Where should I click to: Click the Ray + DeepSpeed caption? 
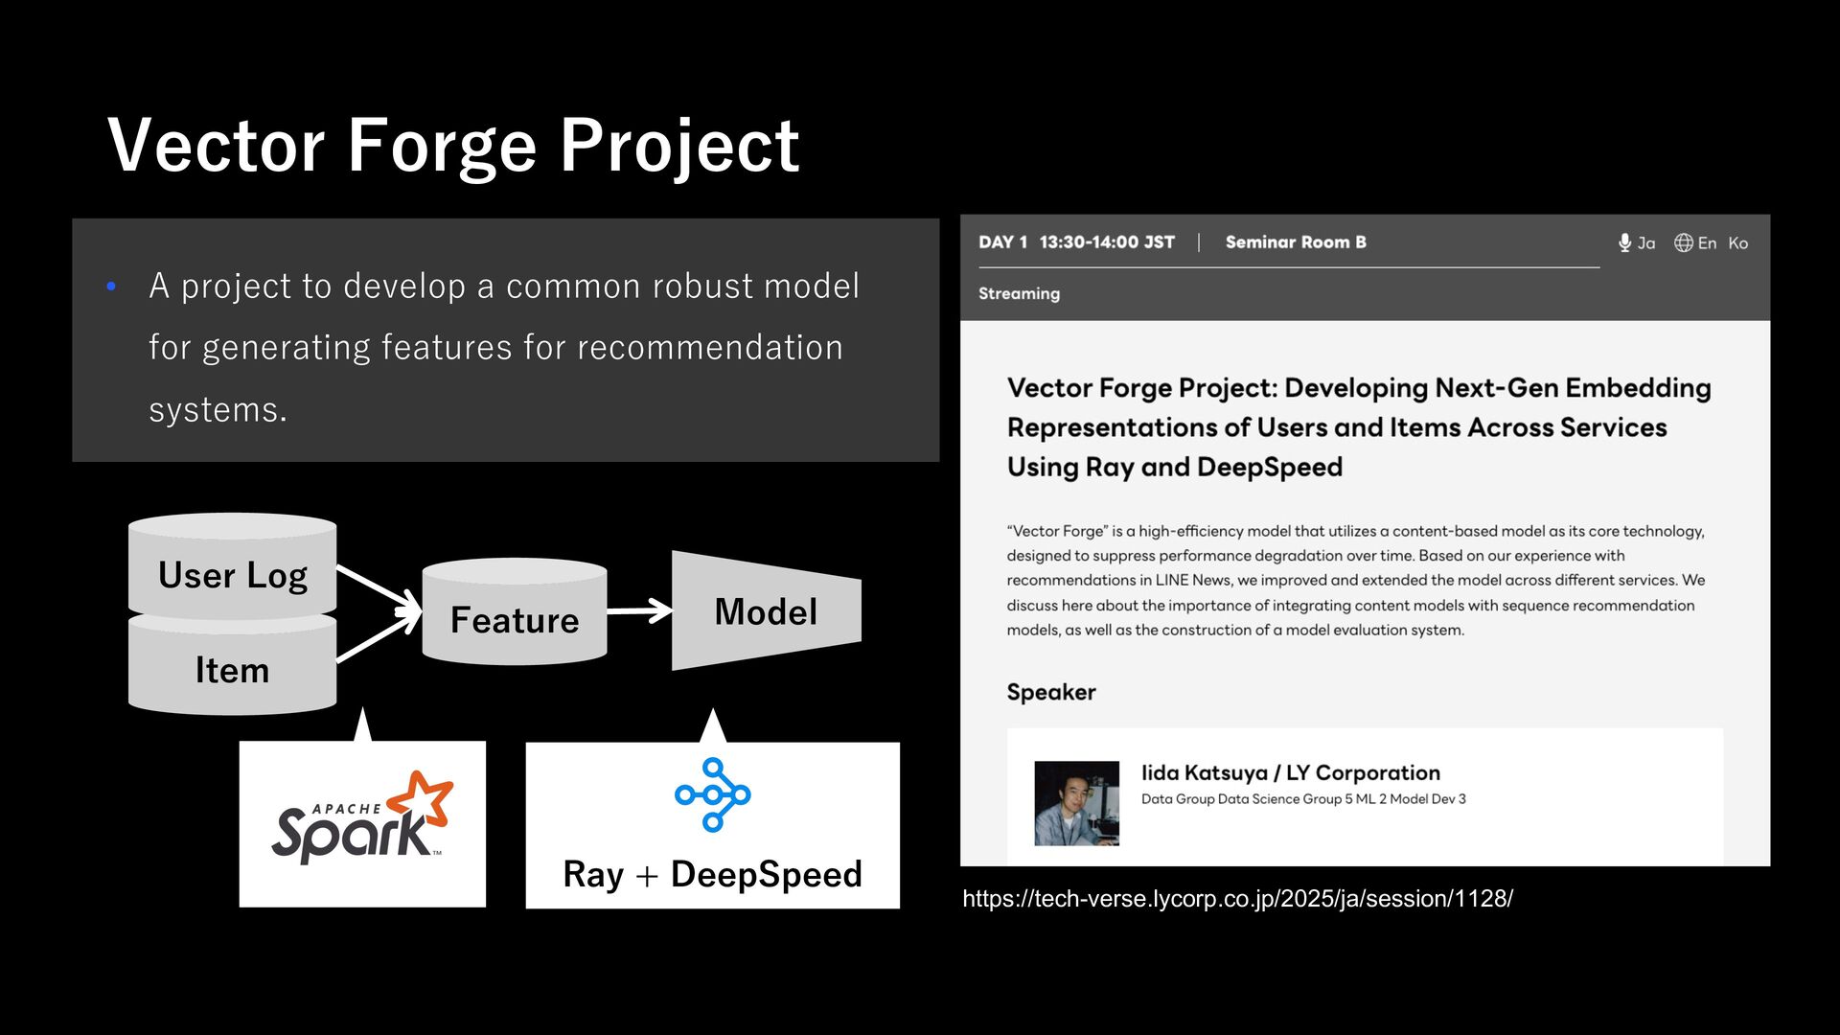pos(712,874)
